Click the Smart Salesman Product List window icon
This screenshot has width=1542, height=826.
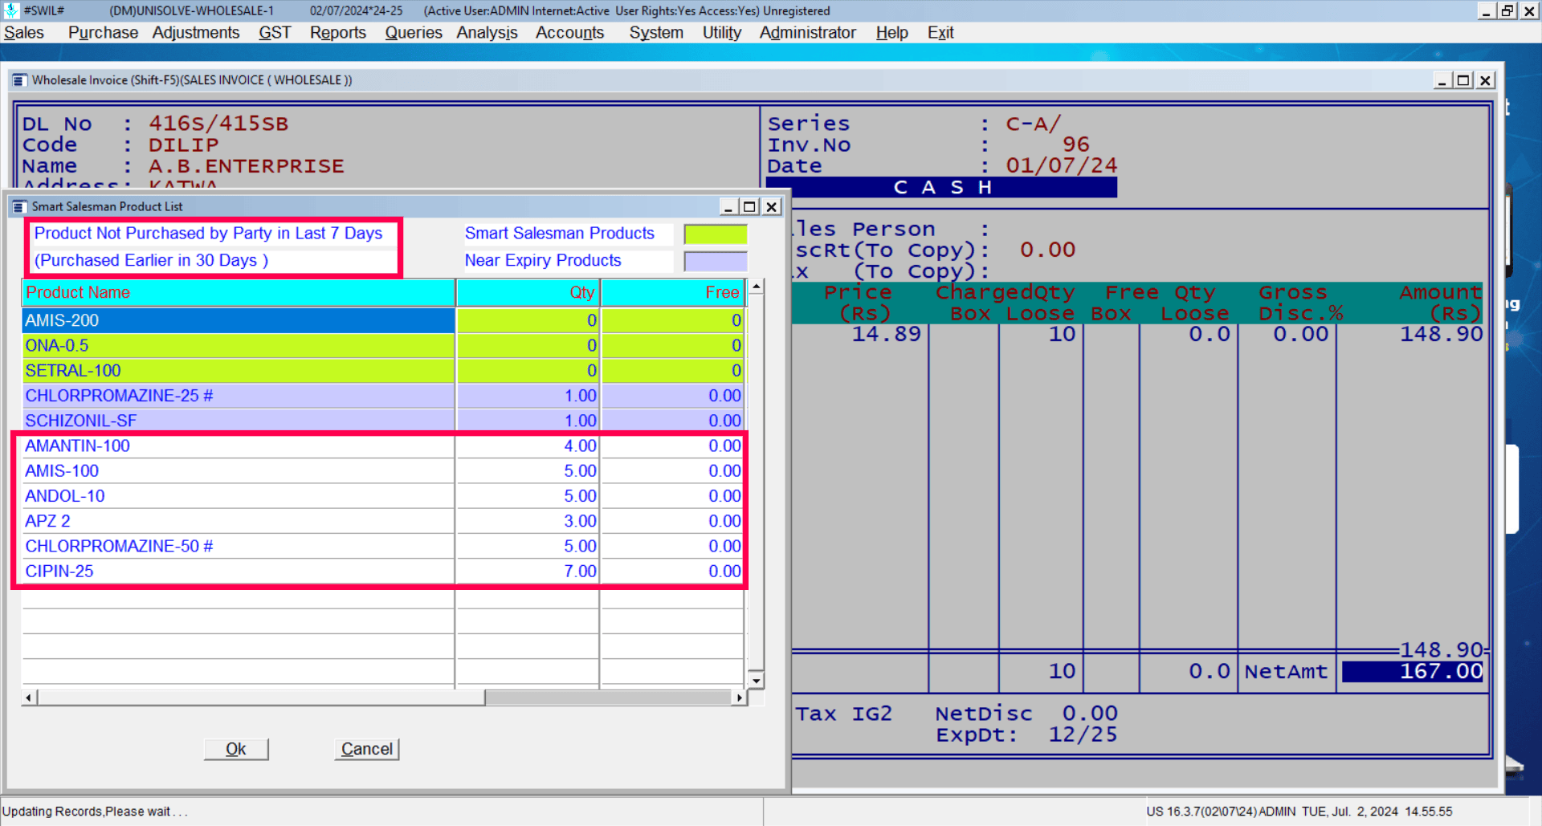(x=20, y=207)
